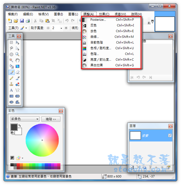Swap primary and secondary colors arrow
This screenshot has height=185, width=181.
click(x=20, y=126)
